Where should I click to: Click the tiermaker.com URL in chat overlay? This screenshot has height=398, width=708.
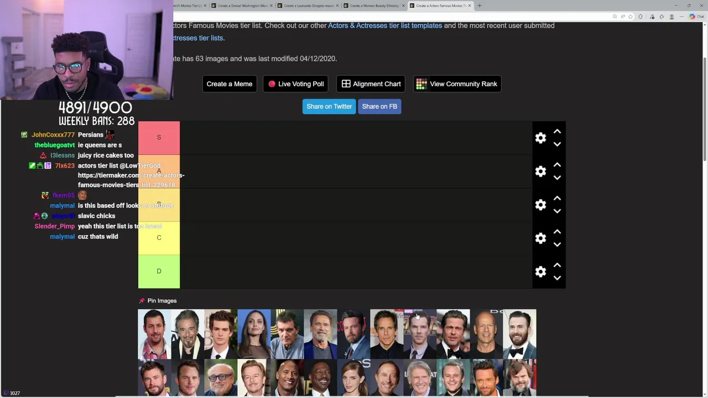click(131, 180)
